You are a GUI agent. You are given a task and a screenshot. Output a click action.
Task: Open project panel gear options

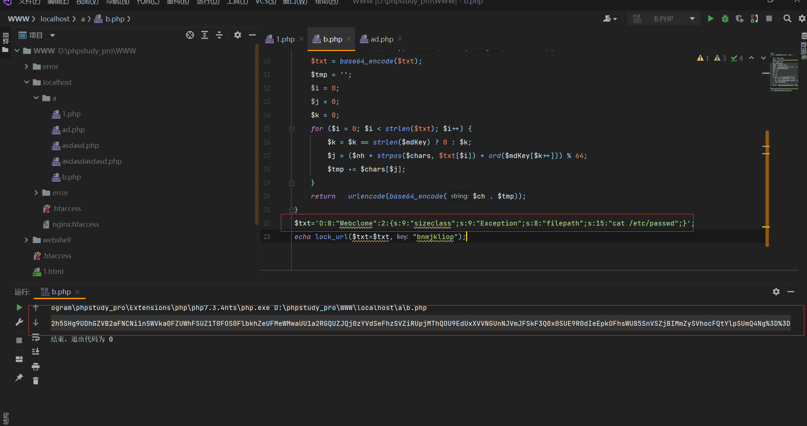[237, 35]
